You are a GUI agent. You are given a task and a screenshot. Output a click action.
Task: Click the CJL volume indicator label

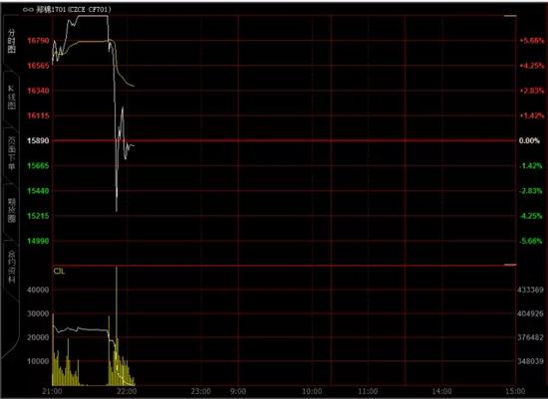(x=59, y=272)
